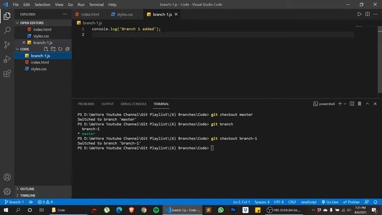Change encoding via UTF-8 status item
Viewport: 382px width, 215px height.
pyautogui.click(x=279, y=202)
